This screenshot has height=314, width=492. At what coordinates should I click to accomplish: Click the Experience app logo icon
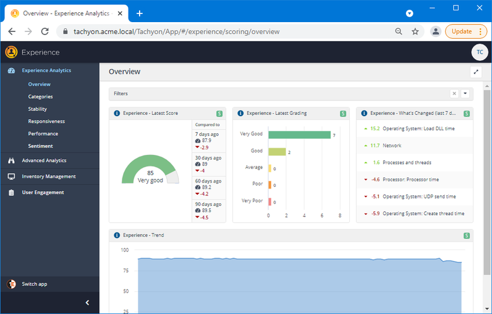pos(11,52)
